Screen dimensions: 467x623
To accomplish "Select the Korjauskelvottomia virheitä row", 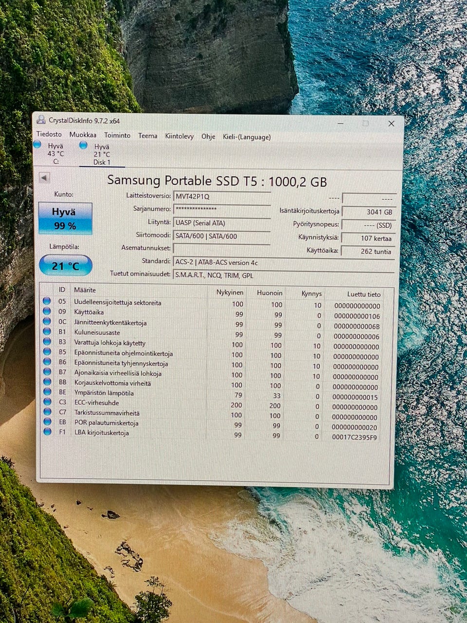I will tap(212, 385).
